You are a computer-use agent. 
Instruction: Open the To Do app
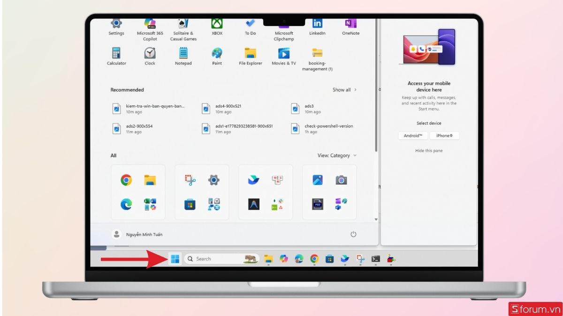coord(250,27)
